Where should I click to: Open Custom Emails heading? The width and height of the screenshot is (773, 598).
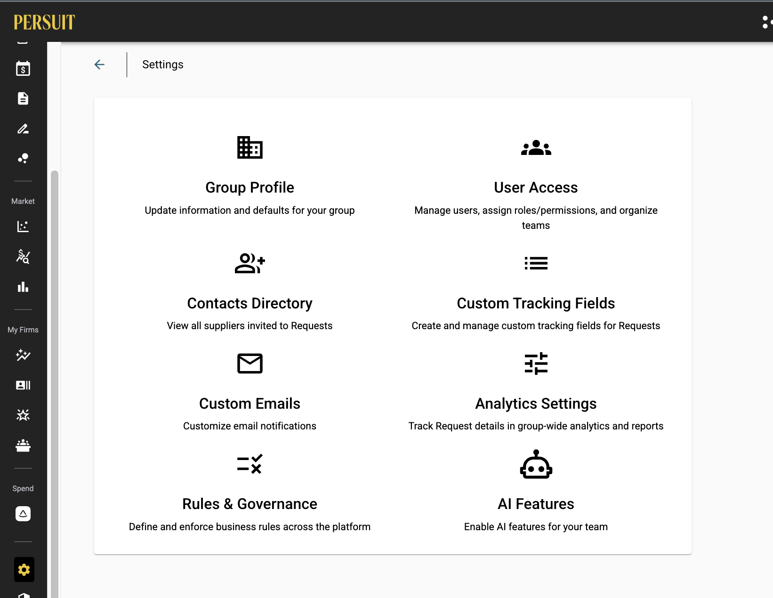(250, 404)
